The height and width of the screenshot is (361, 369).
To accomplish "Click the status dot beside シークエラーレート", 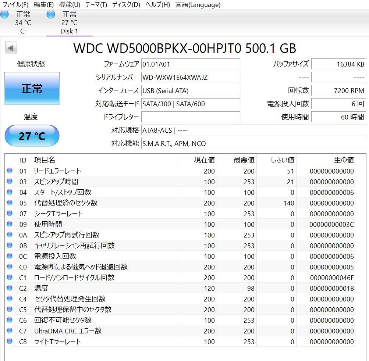I will coord(10,213).
